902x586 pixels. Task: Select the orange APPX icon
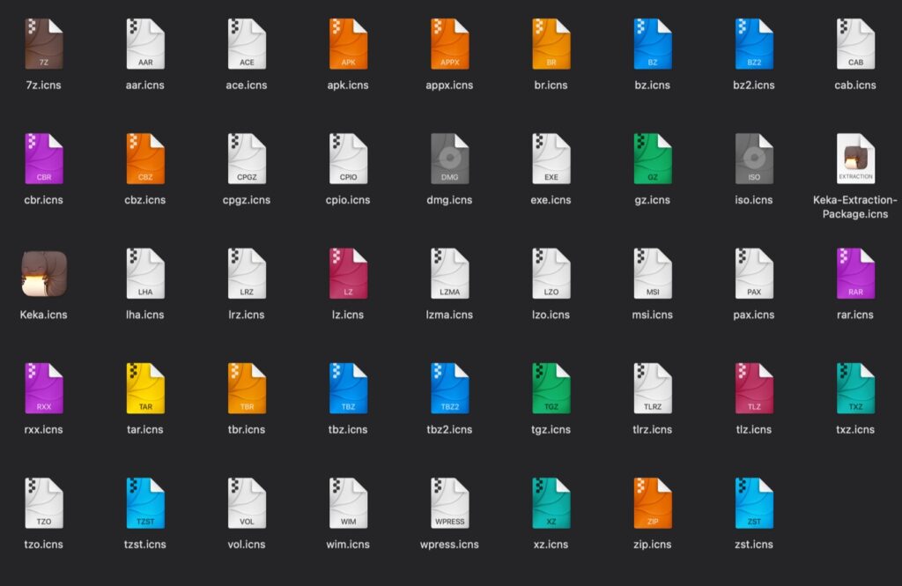(x=450, y=44)
